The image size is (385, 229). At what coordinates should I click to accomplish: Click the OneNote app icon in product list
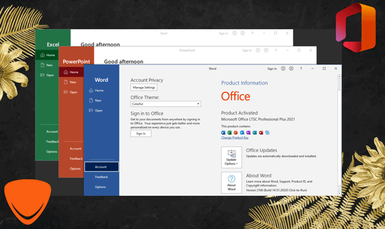(248, 132)
